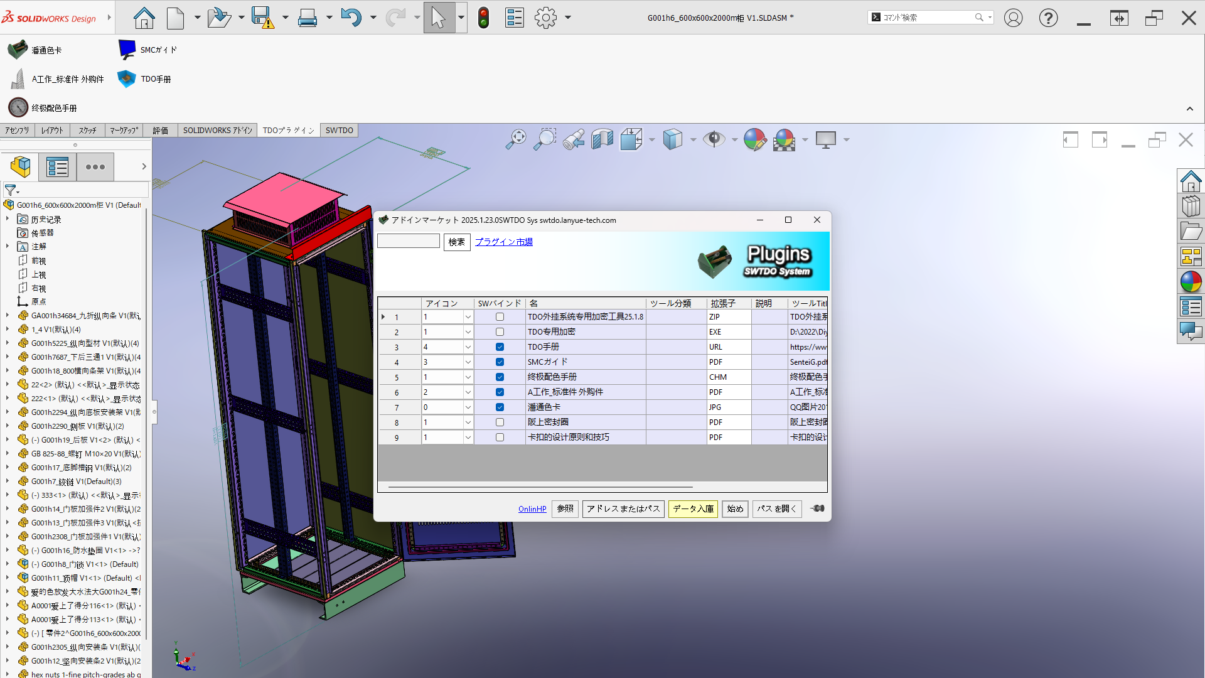The width and height of the screenshot is (1205, 678).
Task: Open the Options gear icon
Action: pyautogui.click(x=545, y=18)
